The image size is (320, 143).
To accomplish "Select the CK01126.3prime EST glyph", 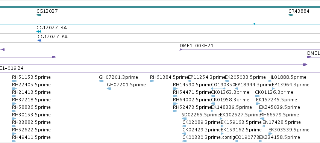I will coord(257,96).
